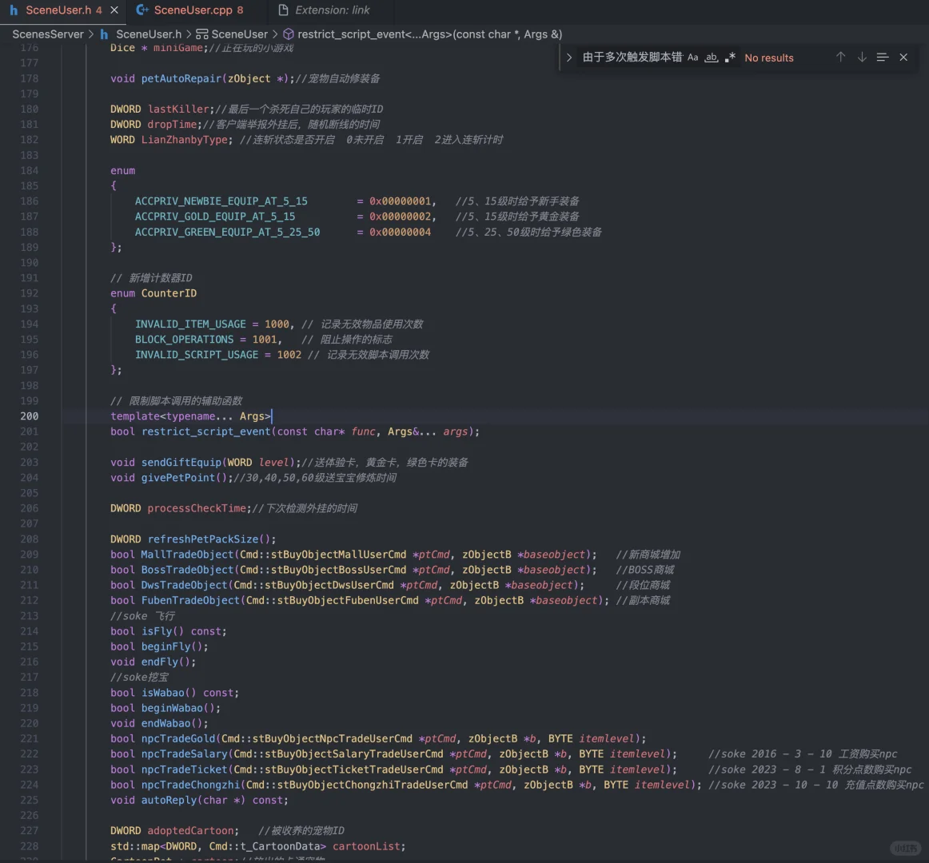This screenshot has width=929, height=863.
Task: Click restrict_script_event function name on line 201
Action: pos(205,431)
